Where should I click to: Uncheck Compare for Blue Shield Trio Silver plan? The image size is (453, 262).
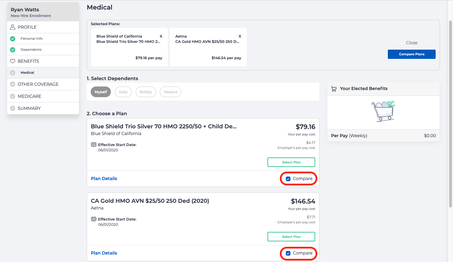click(288, 179)
